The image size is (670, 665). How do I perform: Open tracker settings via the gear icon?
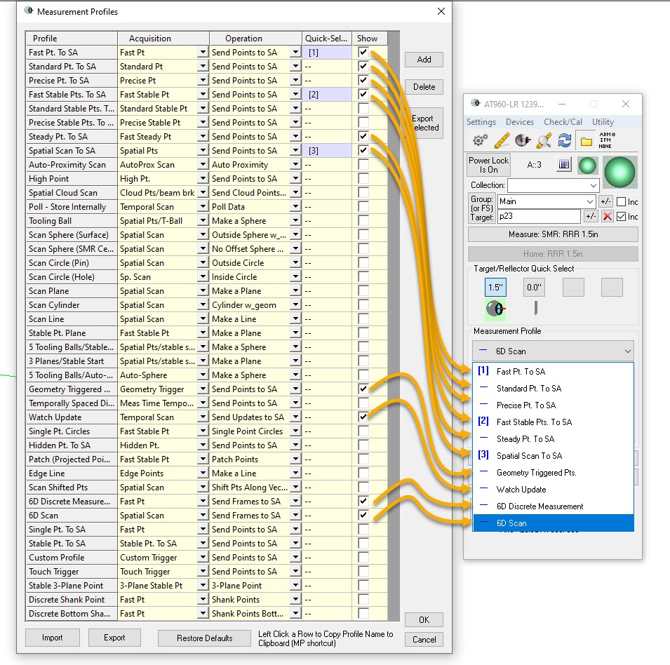click(480, 141)
